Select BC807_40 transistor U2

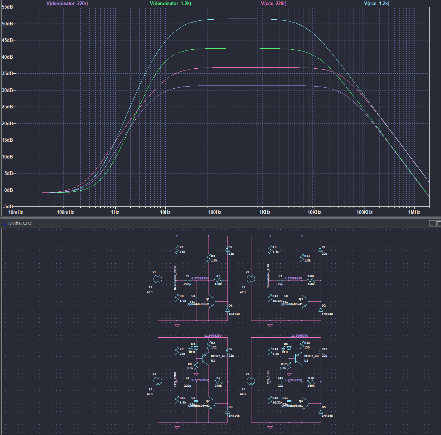point(298,358)
